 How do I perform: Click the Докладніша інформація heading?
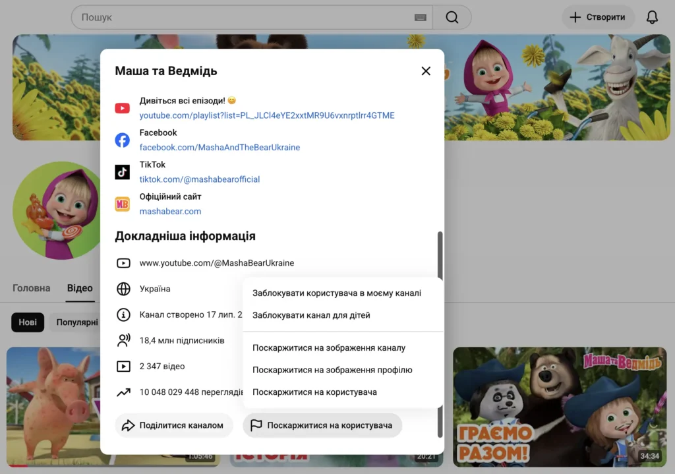tap(185, 236)
